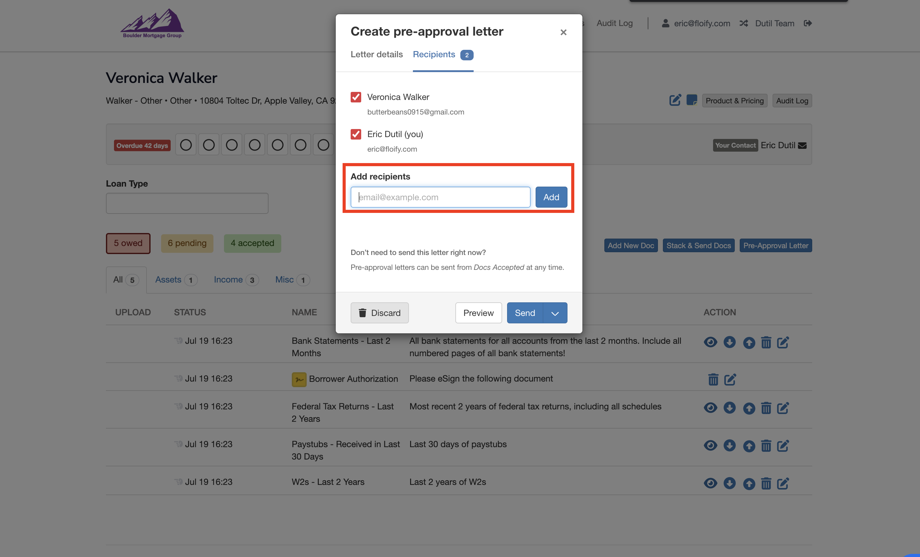The height and width of the screenshot is (557, 920).
Task: Click the team switch shuffle icon
Action: tap(743, 23)
